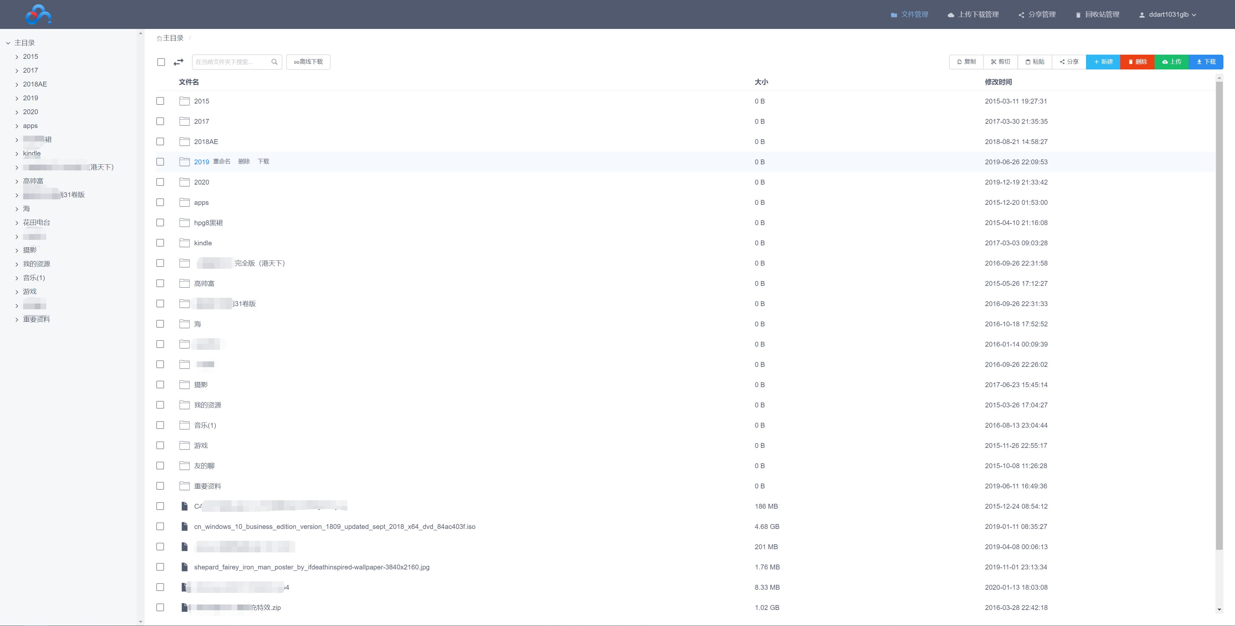Click the green 上传 upload button

pyautogui.click(x=1171, y=62)
